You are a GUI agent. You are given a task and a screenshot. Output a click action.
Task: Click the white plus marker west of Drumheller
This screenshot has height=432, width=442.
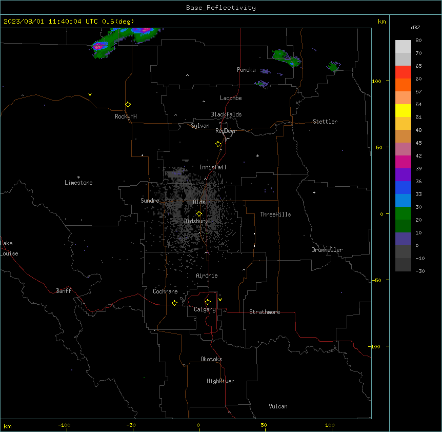pyautogui.click(x=314, y=192)
